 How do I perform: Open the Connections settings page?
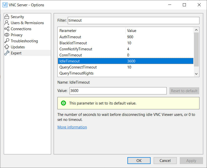tap(21, 29)
